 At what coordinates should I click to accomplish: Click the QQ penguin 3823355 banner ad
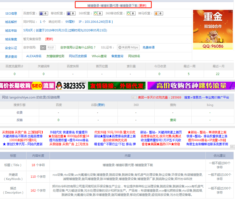pos(71,86)
